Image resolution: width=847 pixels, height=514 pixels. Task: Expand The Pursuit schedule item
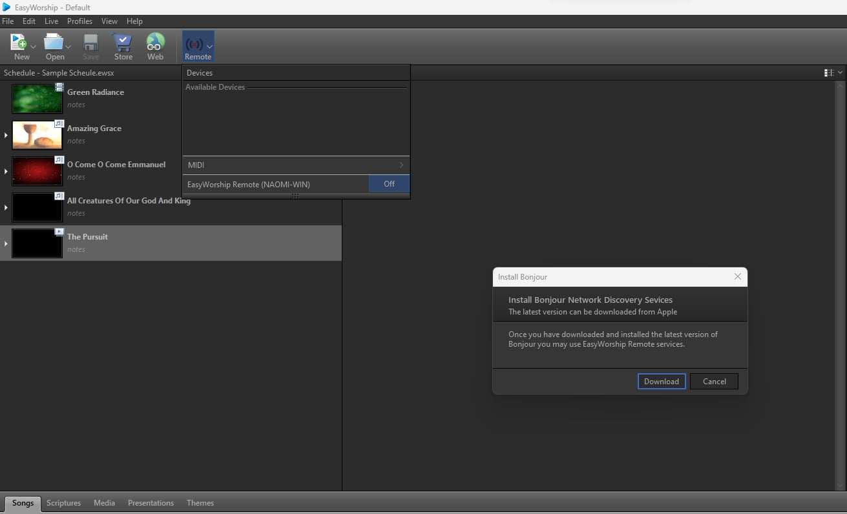click(6, 243)
